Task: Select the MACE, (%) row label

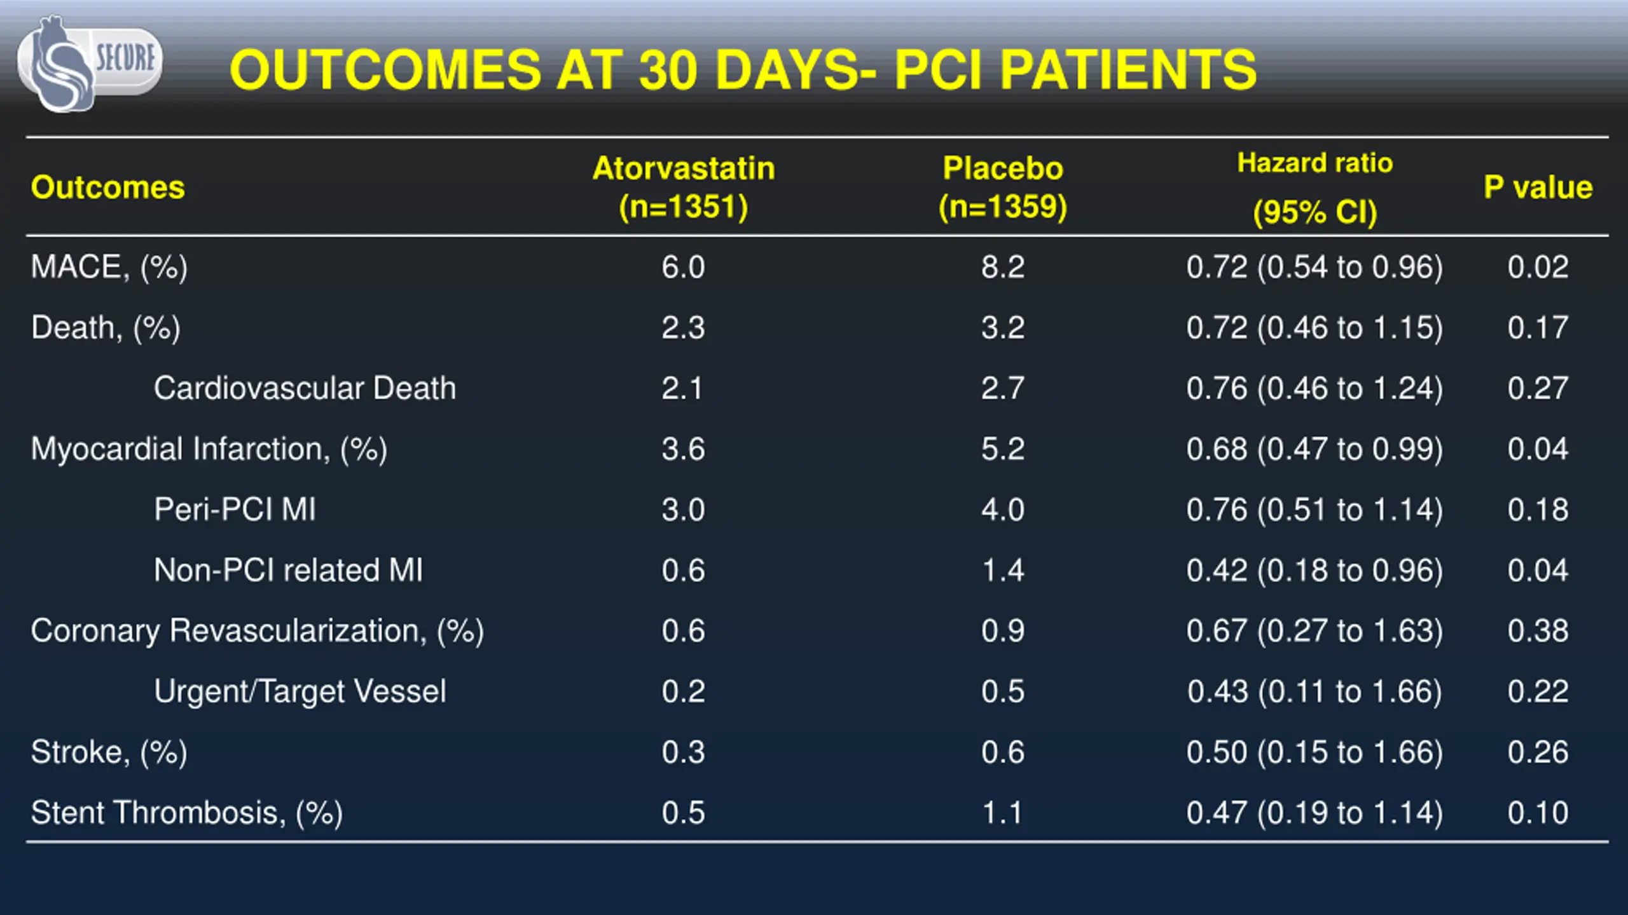Action: (109, 267)
